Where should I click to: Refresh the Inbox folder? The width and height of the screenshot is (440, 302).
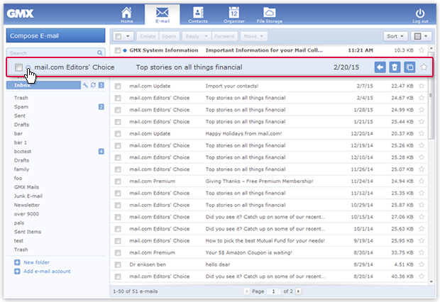[93, 85]
